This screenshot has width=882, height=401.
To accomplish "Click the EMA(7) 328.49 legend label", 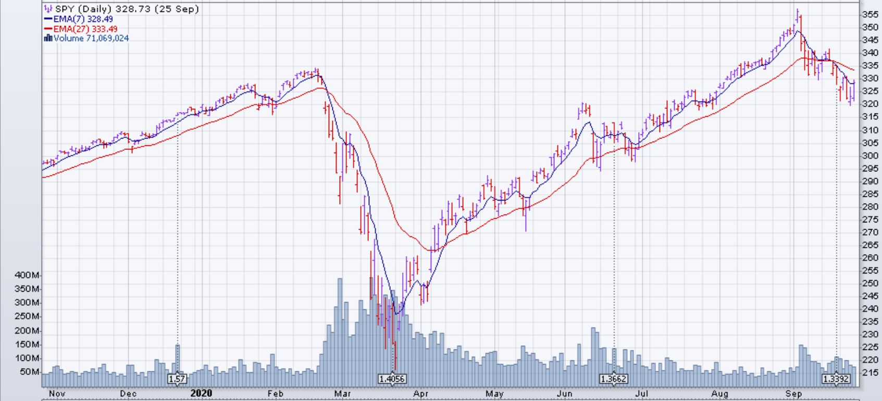I will click(x=83, y=19).
